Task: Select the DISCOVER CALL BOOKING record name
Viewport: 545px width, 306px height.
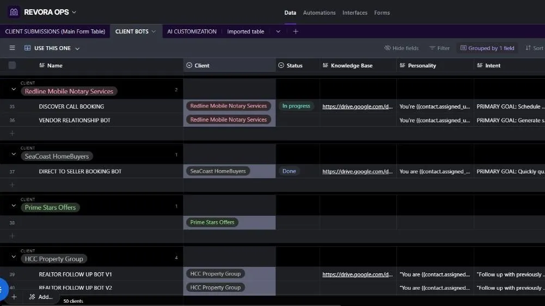Action: (x=71, y=107)
